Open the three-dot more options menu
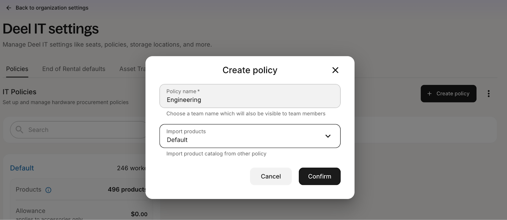Viewport: 507px width, 220px height. 489,93
